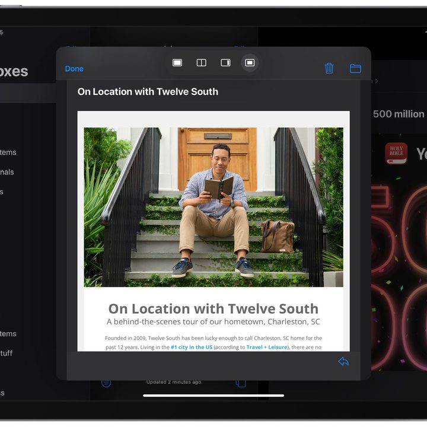
Task: Move the email using the folder icon
Action: 355,69
